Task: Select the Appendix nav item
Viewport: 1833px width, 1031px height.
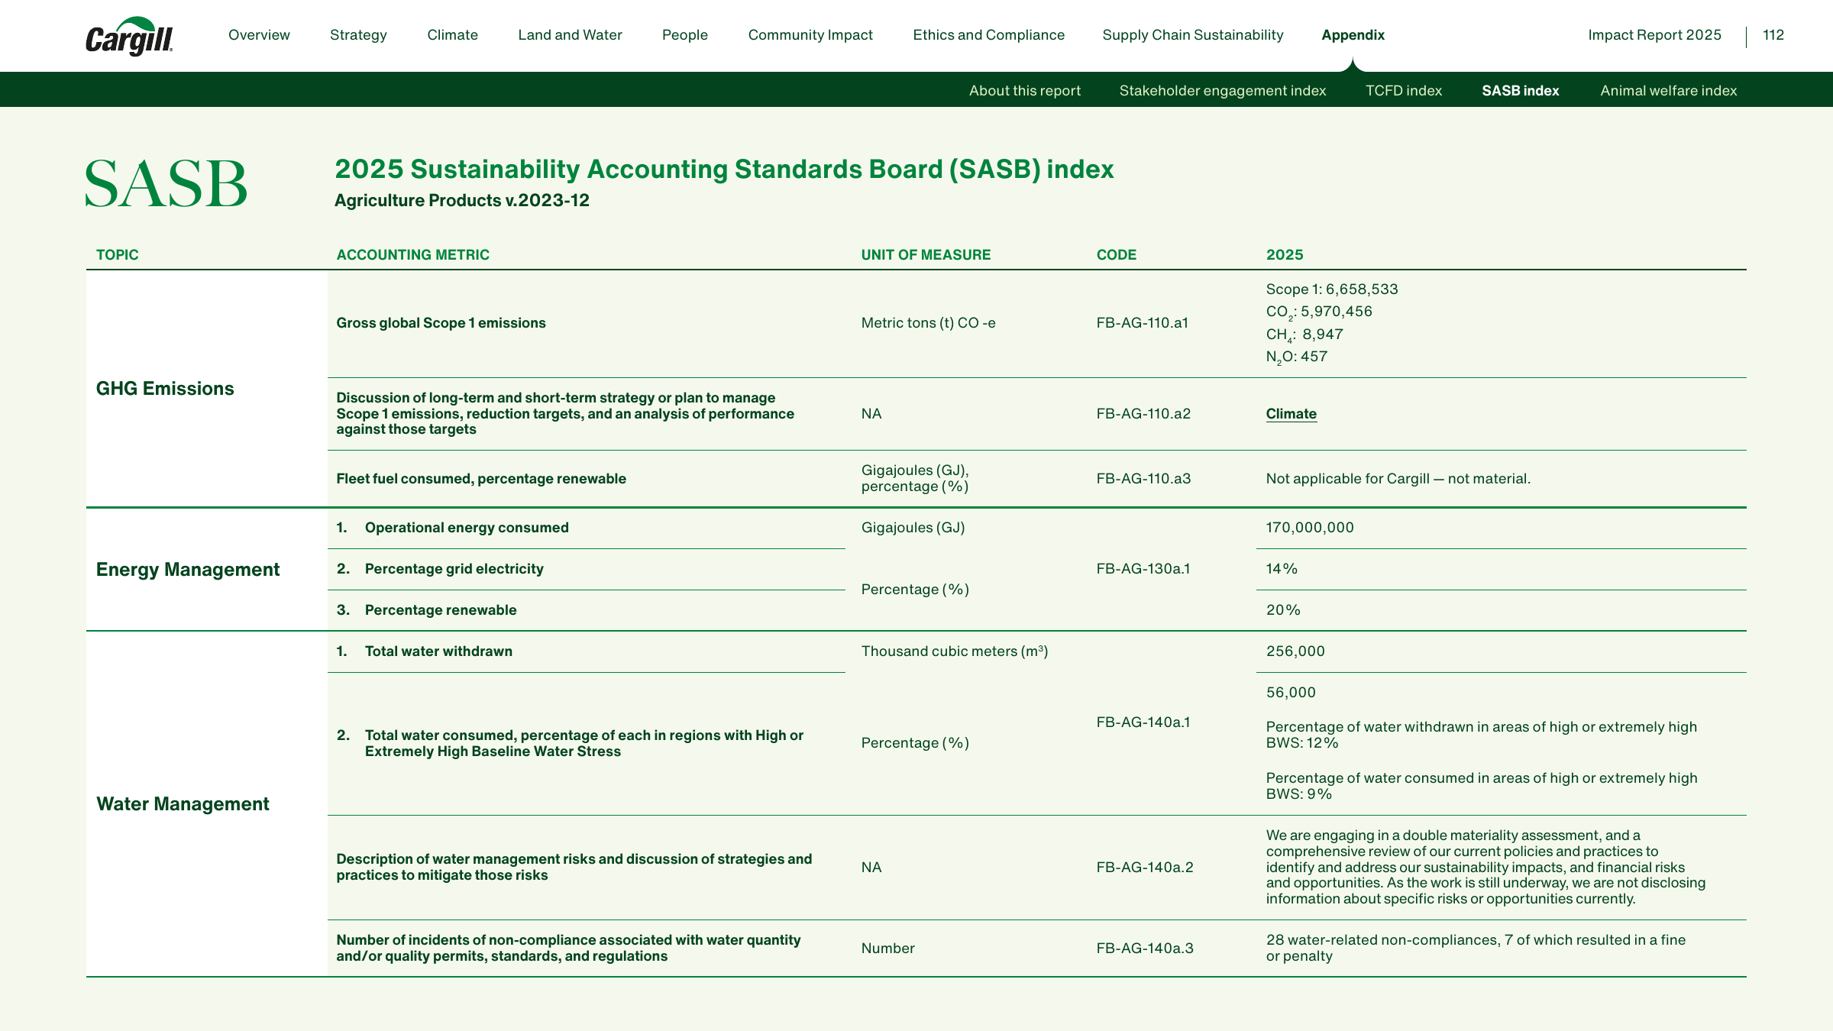Action: [1353, 35]
